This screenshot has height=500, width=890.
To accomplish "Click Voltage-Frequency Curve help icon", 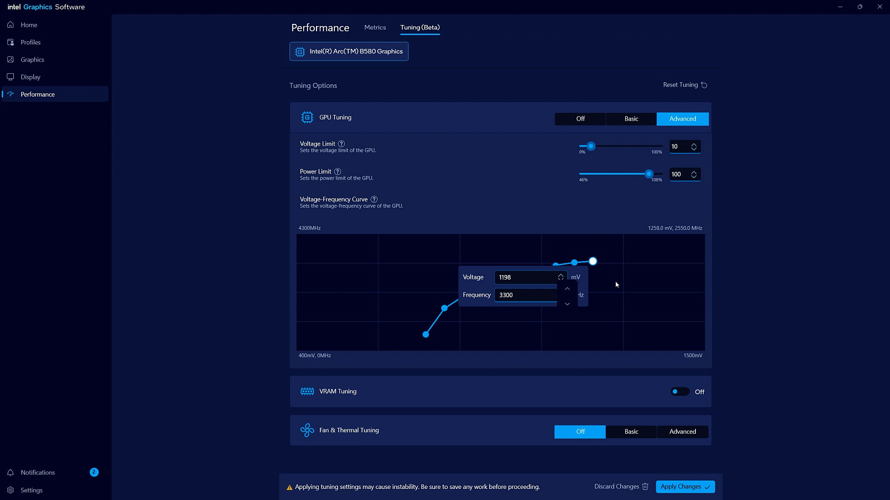I will pos(374,199).
